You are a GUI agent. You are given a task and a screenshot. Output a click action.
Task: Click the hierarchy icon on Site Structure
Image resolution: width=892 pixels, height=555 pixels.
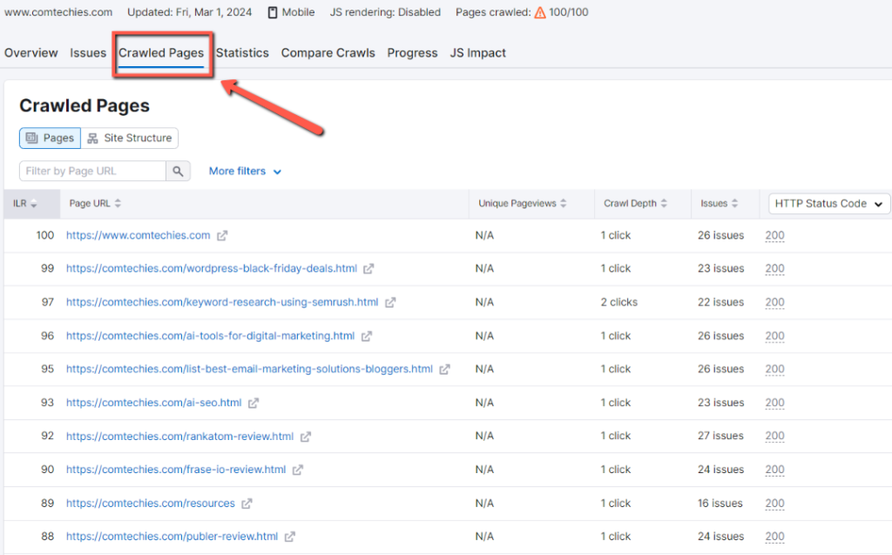(91, 138)
